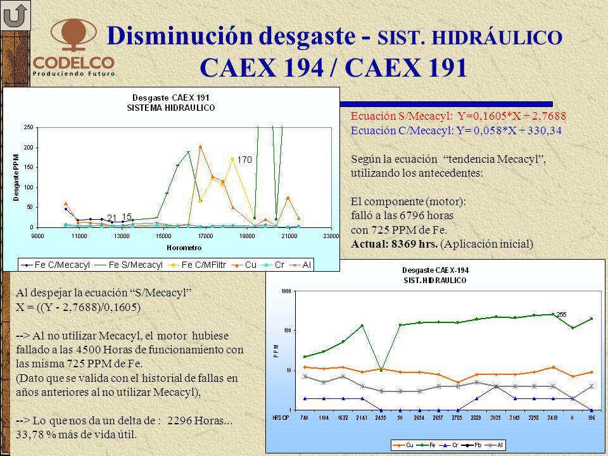Click the '170' data label in CAEX 191 chart
Viewport: 608px width, 456px height.
[x=244, y=160]
